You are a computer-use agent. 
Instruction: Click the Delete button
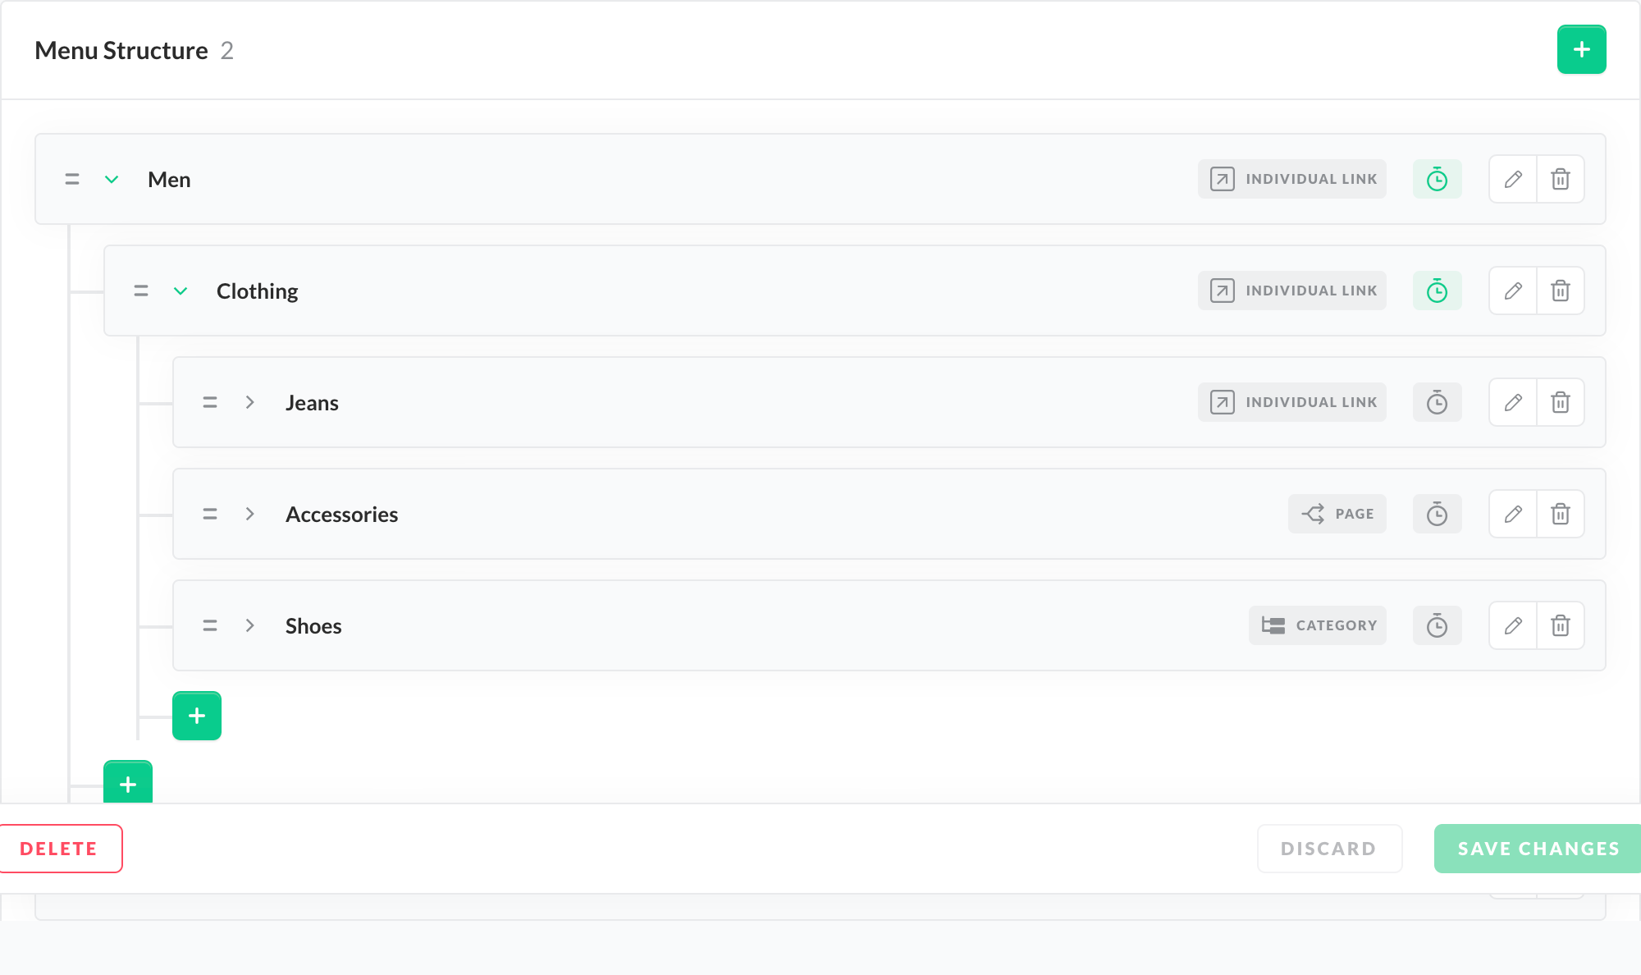point(59,849)
